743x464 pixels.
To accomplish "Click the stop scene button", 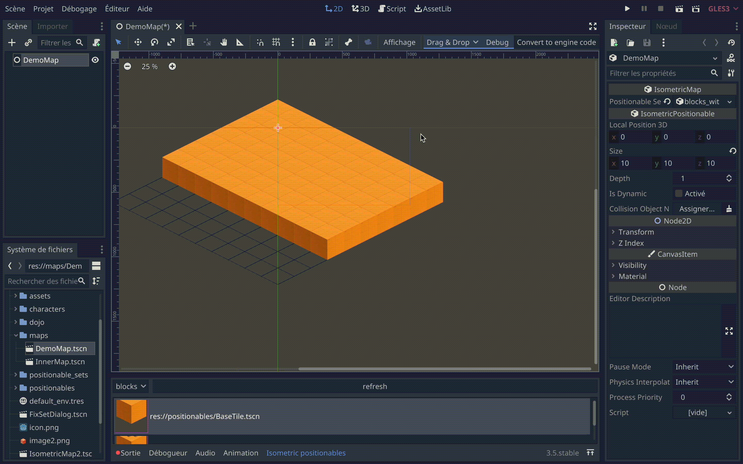I will click(661, 9).
